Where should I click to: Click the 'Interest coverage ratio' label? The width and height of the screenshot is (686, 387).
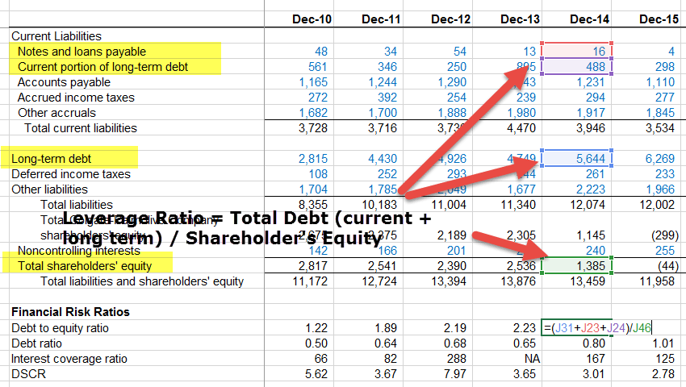[x=69, y=358]
